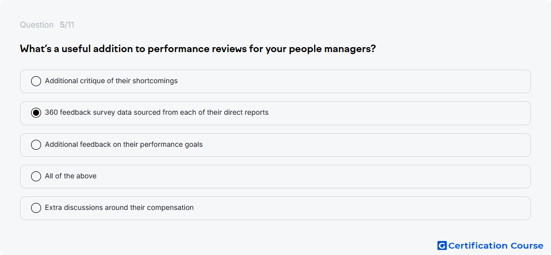Click the 'Question' label above the heading
551x255 pixels.
[37, 25]
